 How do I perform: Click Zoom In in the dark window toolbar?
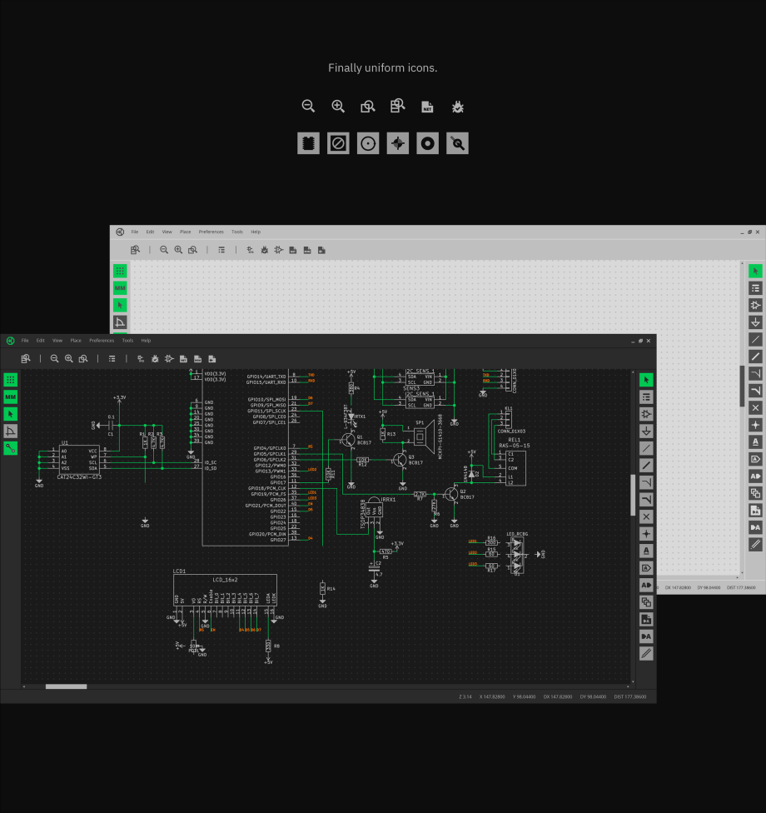pyautogui.click(x=69, y=358)
